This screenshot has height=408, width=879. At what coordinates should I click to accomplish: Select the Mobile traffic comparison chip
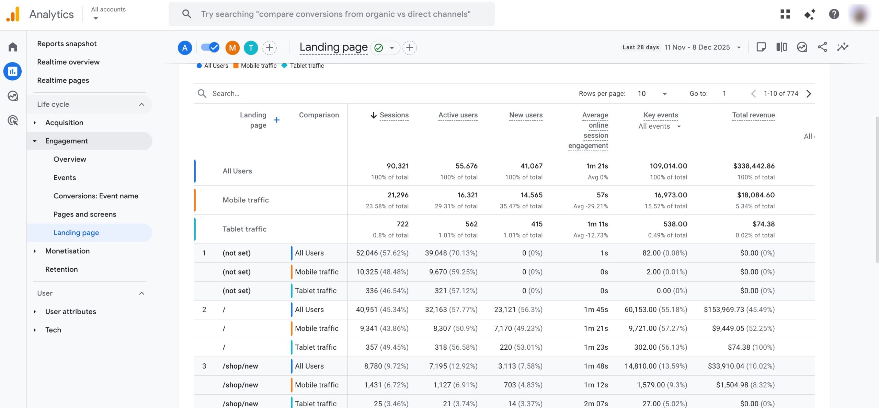point(232,47)
